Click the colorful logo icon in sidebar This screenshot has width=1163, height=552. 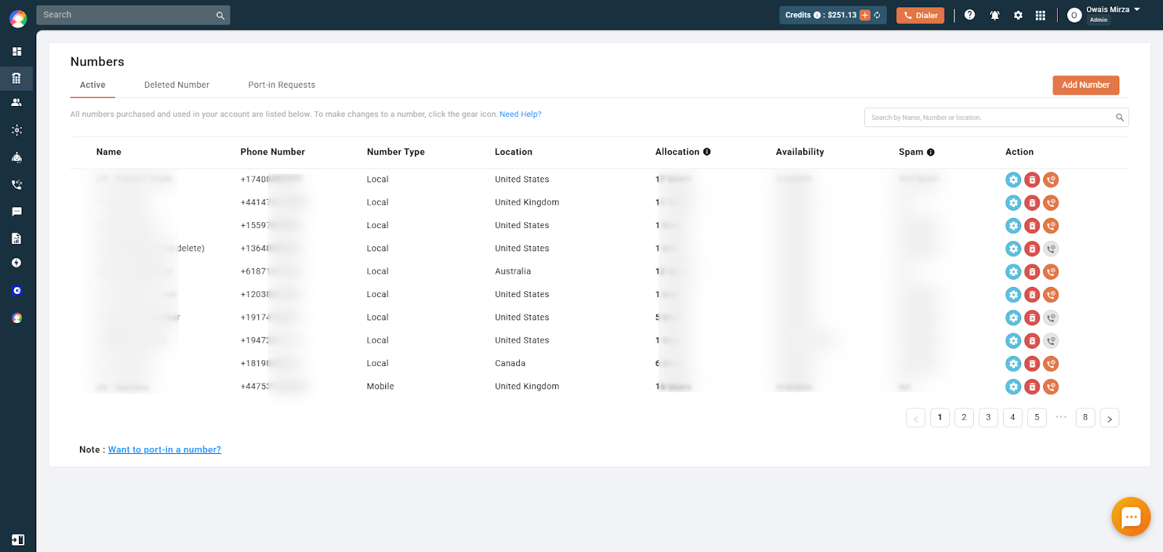pos(17,318)
